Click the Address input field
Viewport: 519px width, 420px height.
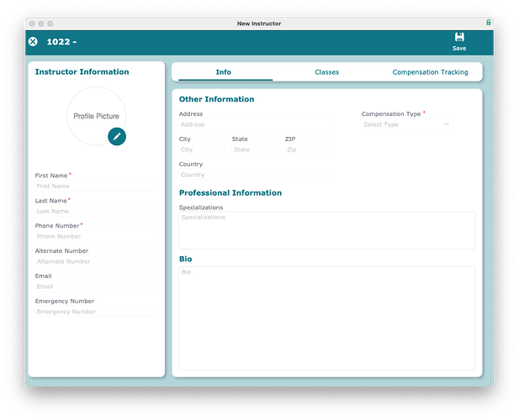coord(254,124)
